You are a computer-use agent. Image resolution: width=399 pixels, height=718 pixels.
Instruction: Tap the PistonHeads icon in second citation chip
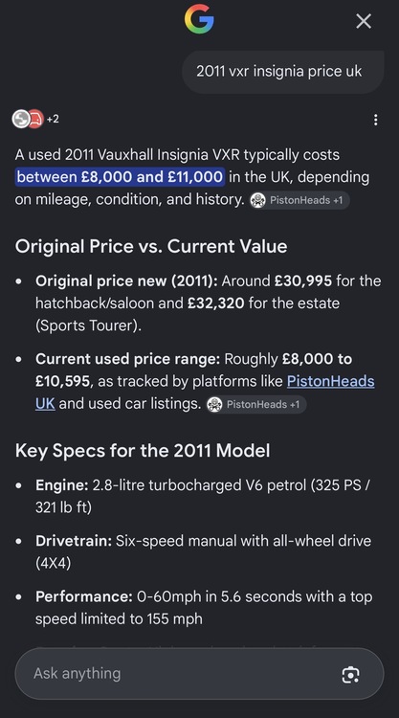214,404
